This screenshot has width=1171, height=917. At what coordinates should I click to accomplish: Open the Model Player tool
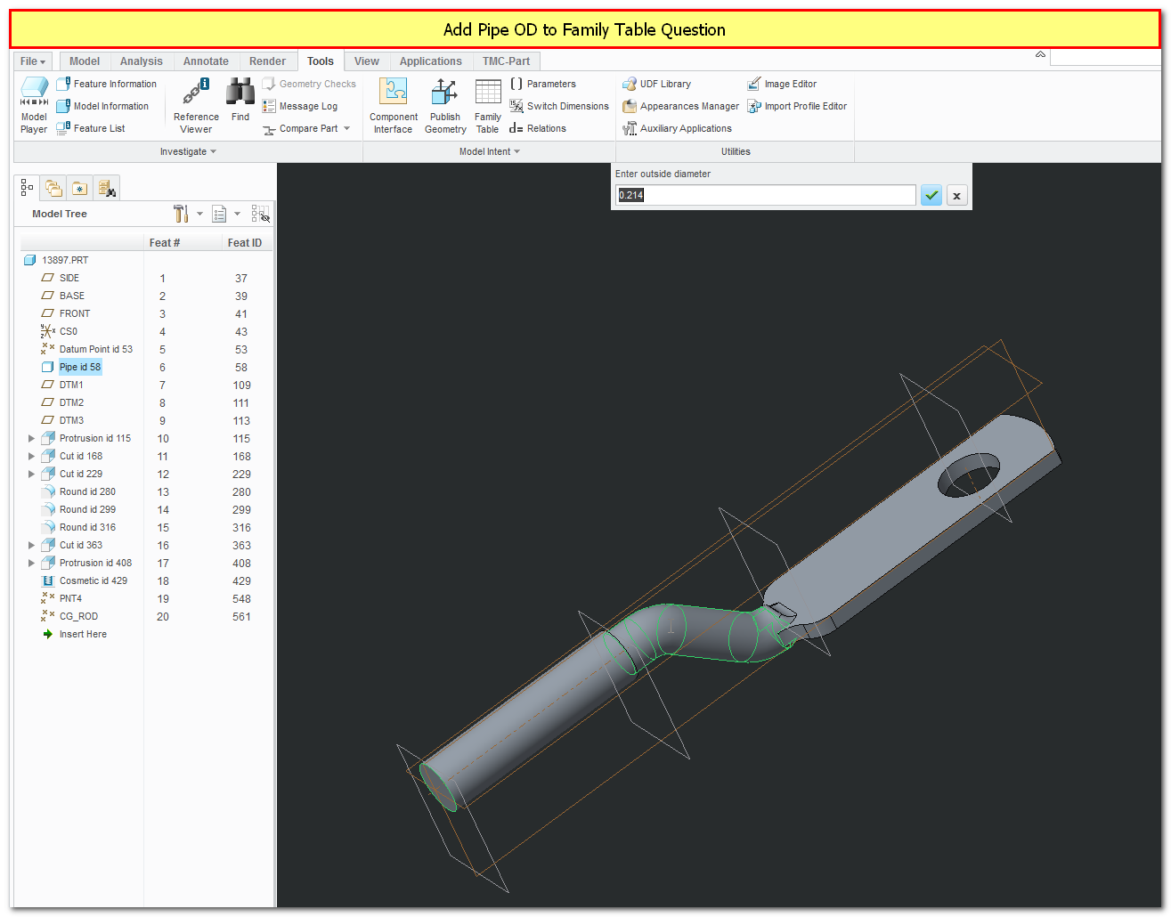click(x=34, y=105)
